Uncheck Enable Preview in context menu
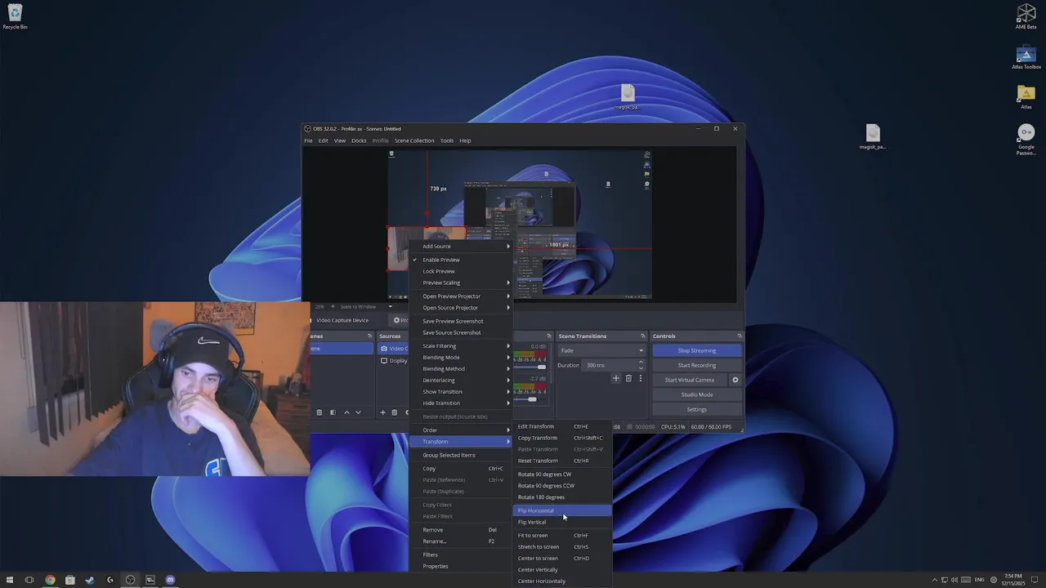This screenshot has height=588, width=1046. [x=460, y=260]
